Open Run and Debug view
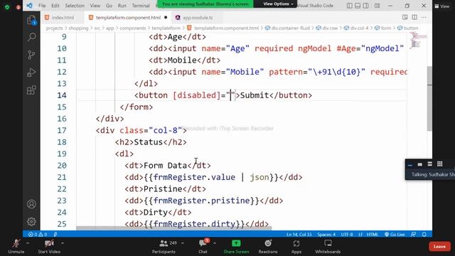 31,73
